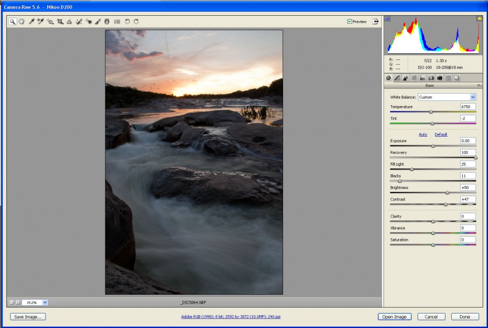Click the Fill Light slider handle
This screenshot has width=488, height=328.
(412, 169)
